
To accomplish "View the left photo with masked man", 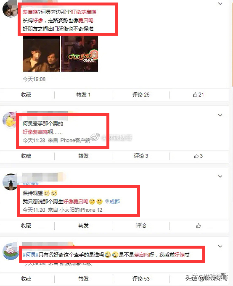I will pos(41,54).
